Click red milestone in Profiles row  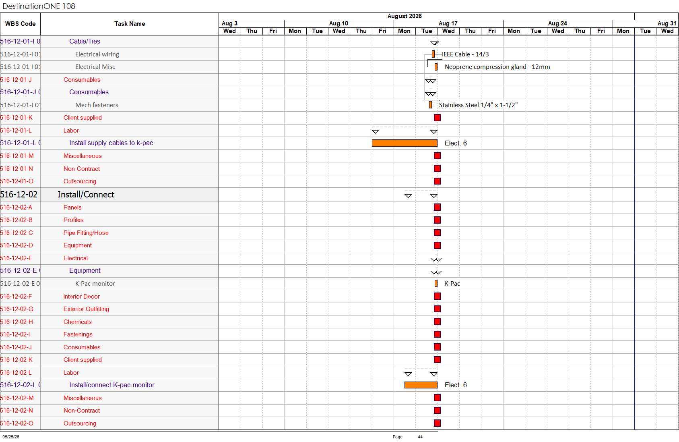437,220
